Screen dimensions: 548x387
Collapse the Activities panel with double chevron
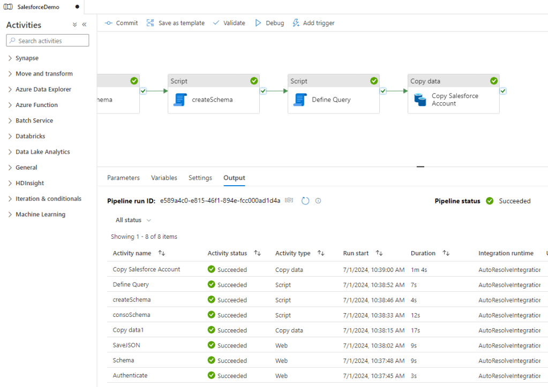84,25
